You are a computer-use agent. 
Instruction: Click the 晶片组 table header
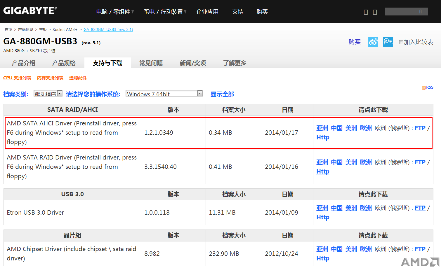pos(72,235)
